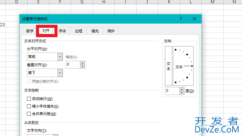
Task: Open the 保护 tab
Action: 111,31
